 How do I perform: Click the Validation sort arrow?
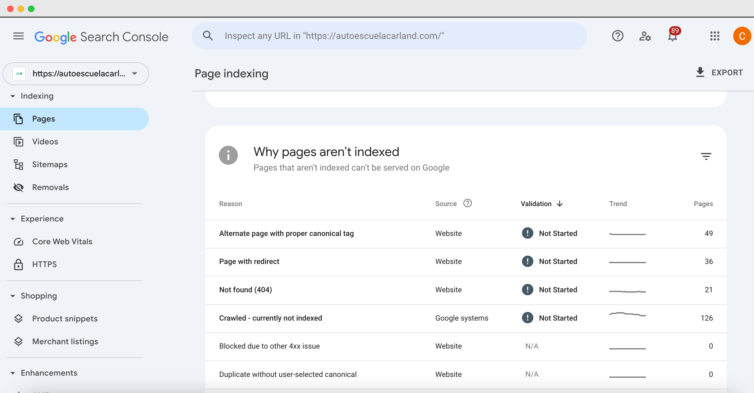560,204
